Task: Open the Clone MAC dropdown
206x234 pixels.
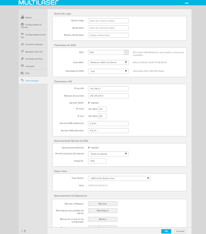Action: click(108, 62)
